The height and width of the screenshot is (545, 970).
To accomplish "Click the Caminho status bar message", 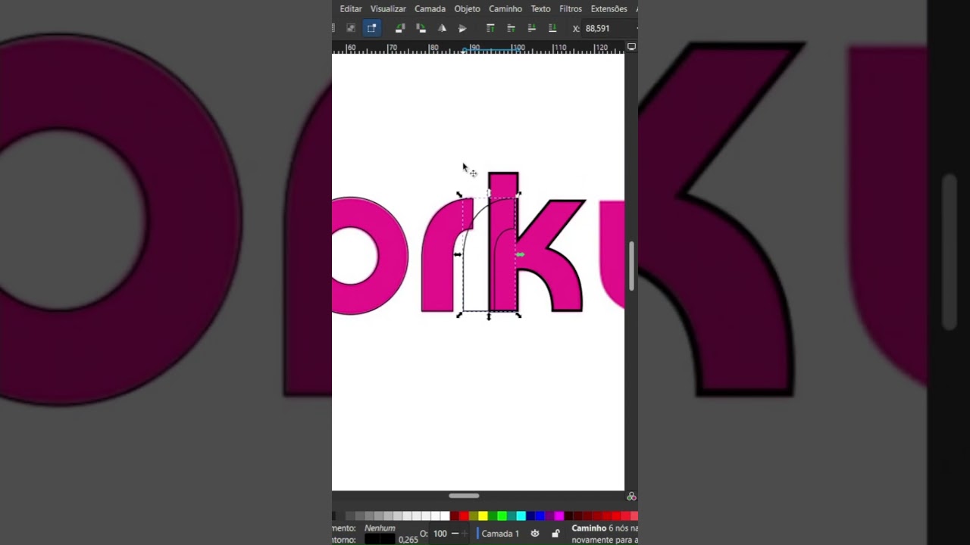I will [x=605, y=534].
